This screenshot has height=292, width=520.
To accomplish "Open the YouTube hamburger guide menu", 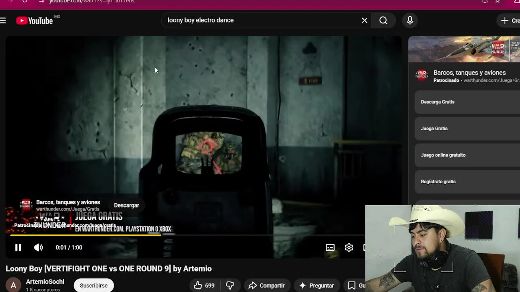I will [3, 20].
